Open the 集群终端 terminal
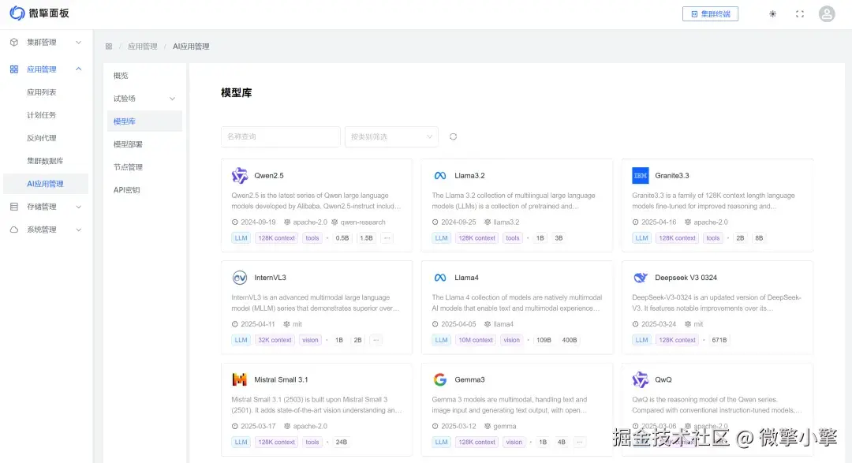The width and height of the screenshot is (852, 463). click(708, 13)
